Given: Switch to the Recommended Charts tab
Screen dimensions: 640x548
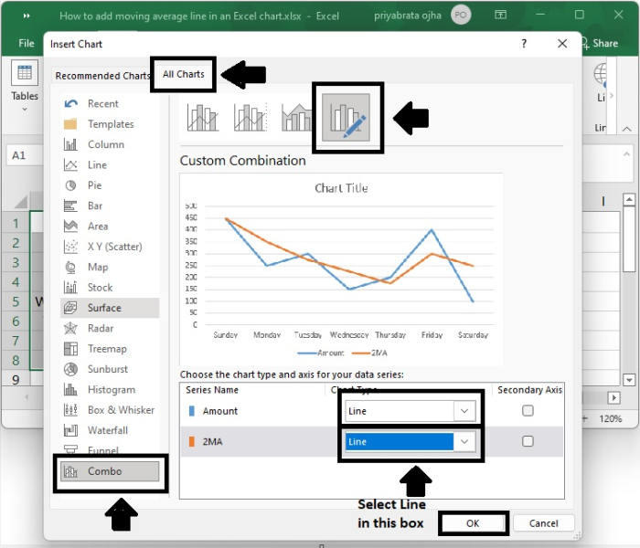Looking at the screenshot, I should click(x=102, y=76).
